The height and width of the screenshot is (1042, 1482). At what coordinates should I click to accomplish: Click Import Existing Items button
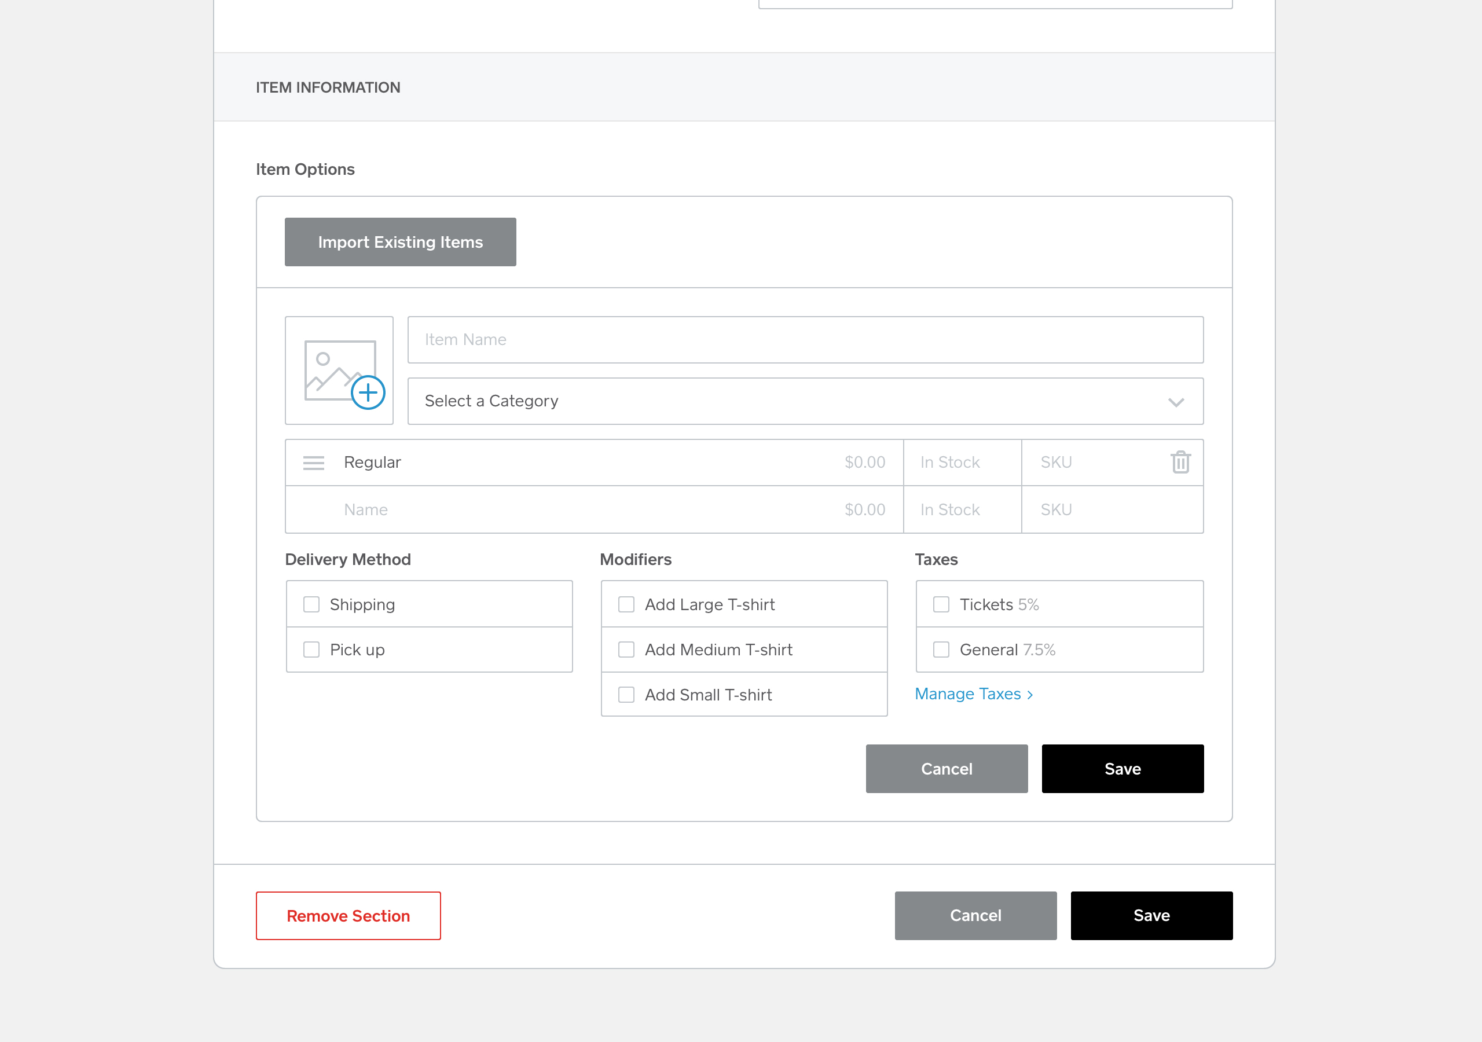tap(400, 242)
